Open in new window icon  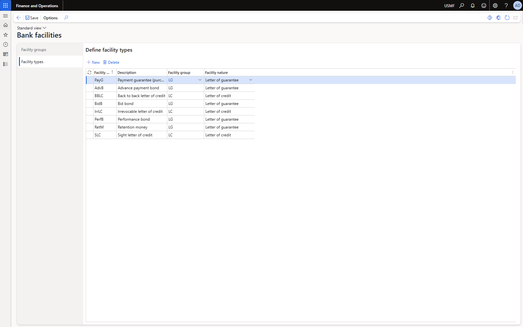(x=515, y=18)
